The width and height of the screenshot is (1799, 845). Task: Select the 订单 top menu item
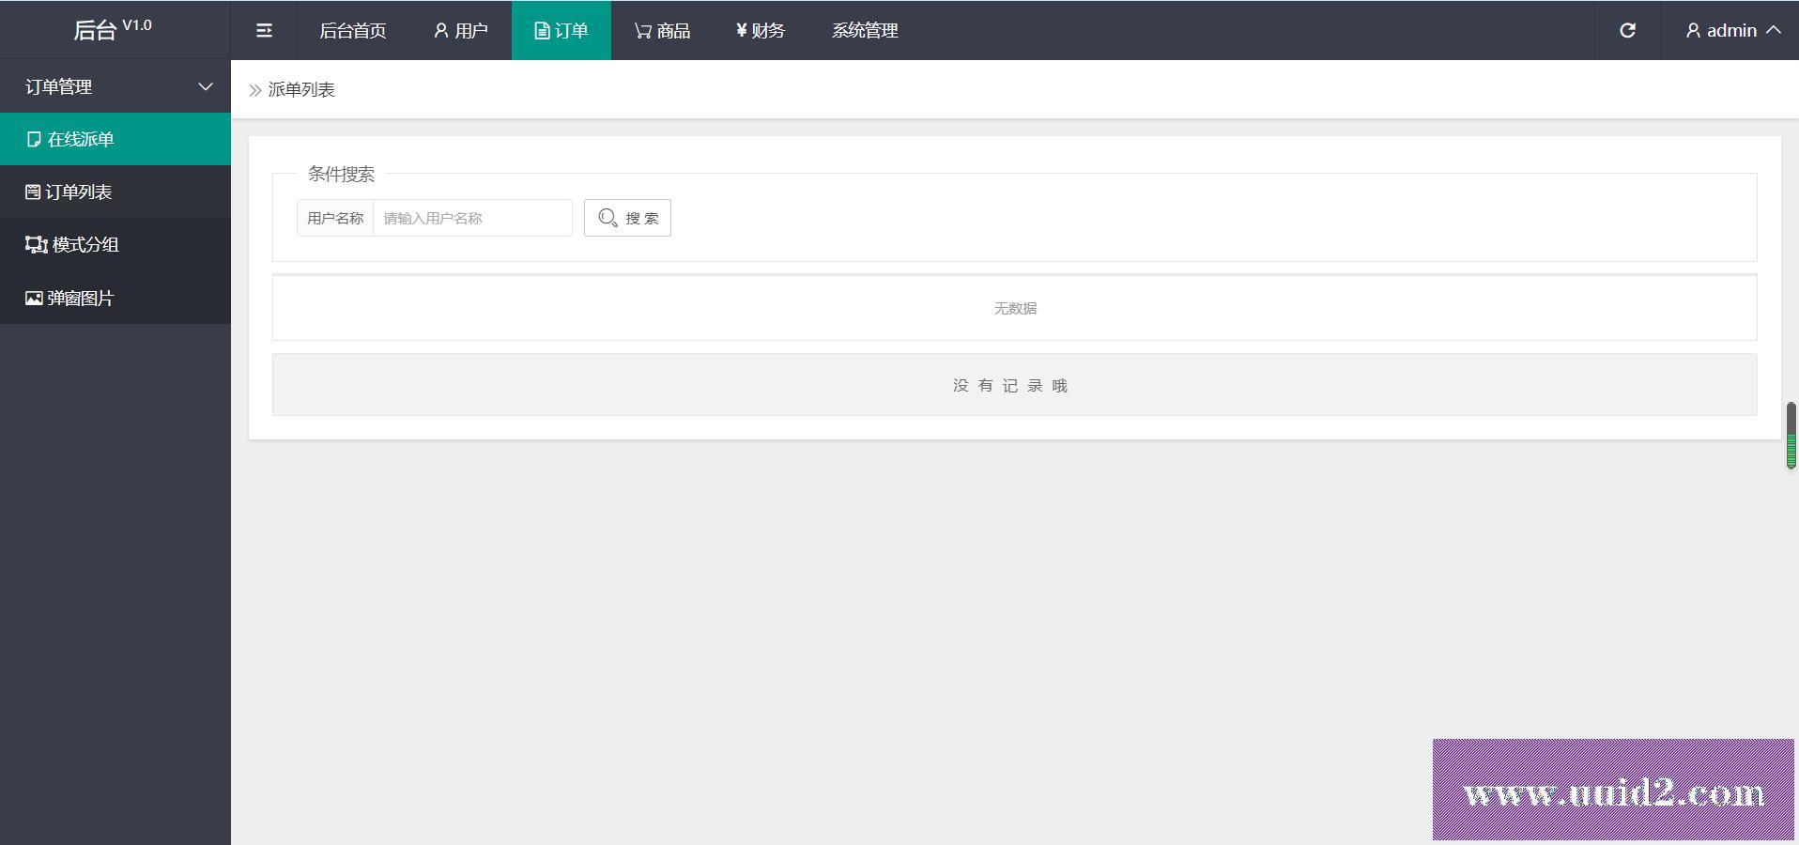coord(561,31)
